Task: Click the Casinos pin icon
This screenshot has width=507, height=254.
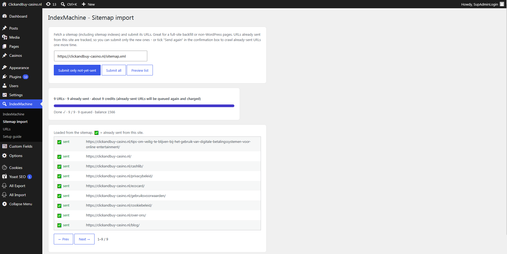Action: [5, 55]
